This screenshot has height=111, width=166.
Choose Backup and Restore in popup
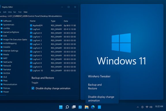(x=95, y=86)
